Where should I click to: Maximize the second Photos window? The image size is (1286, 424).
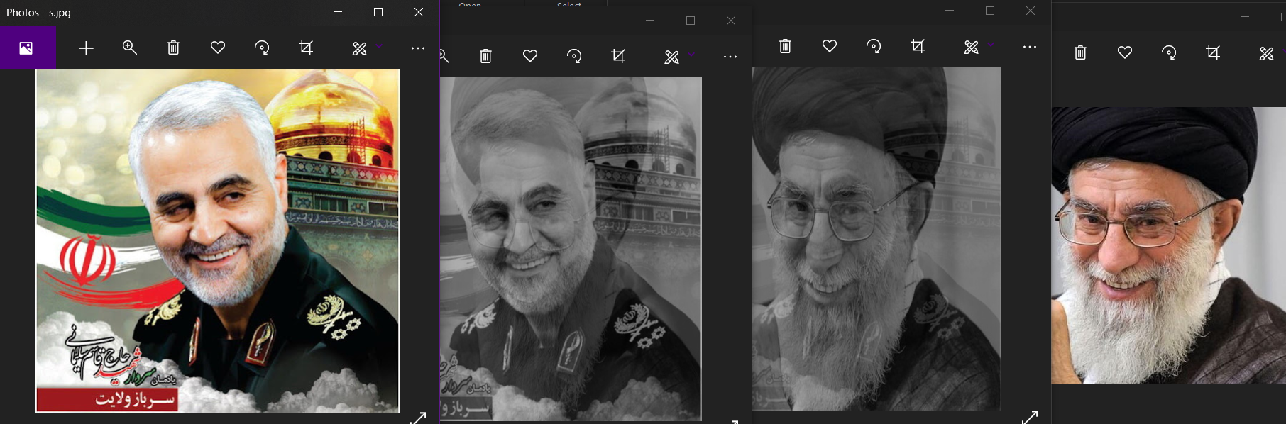click(691, 21)
